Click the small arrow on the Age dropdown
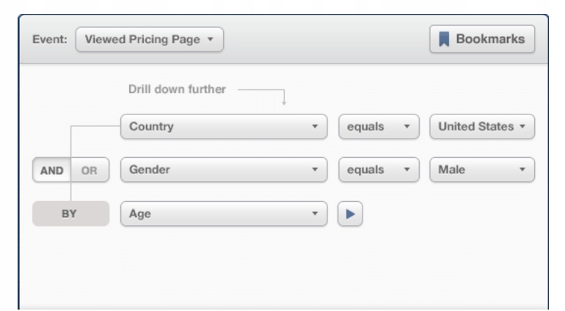 click(x=315, y=214)
